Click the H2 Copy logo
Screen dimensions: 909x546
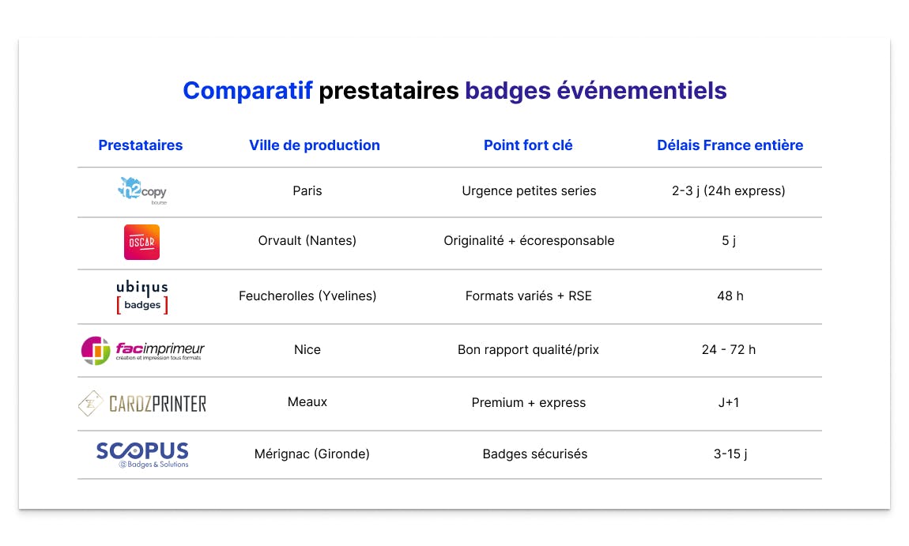142,191
